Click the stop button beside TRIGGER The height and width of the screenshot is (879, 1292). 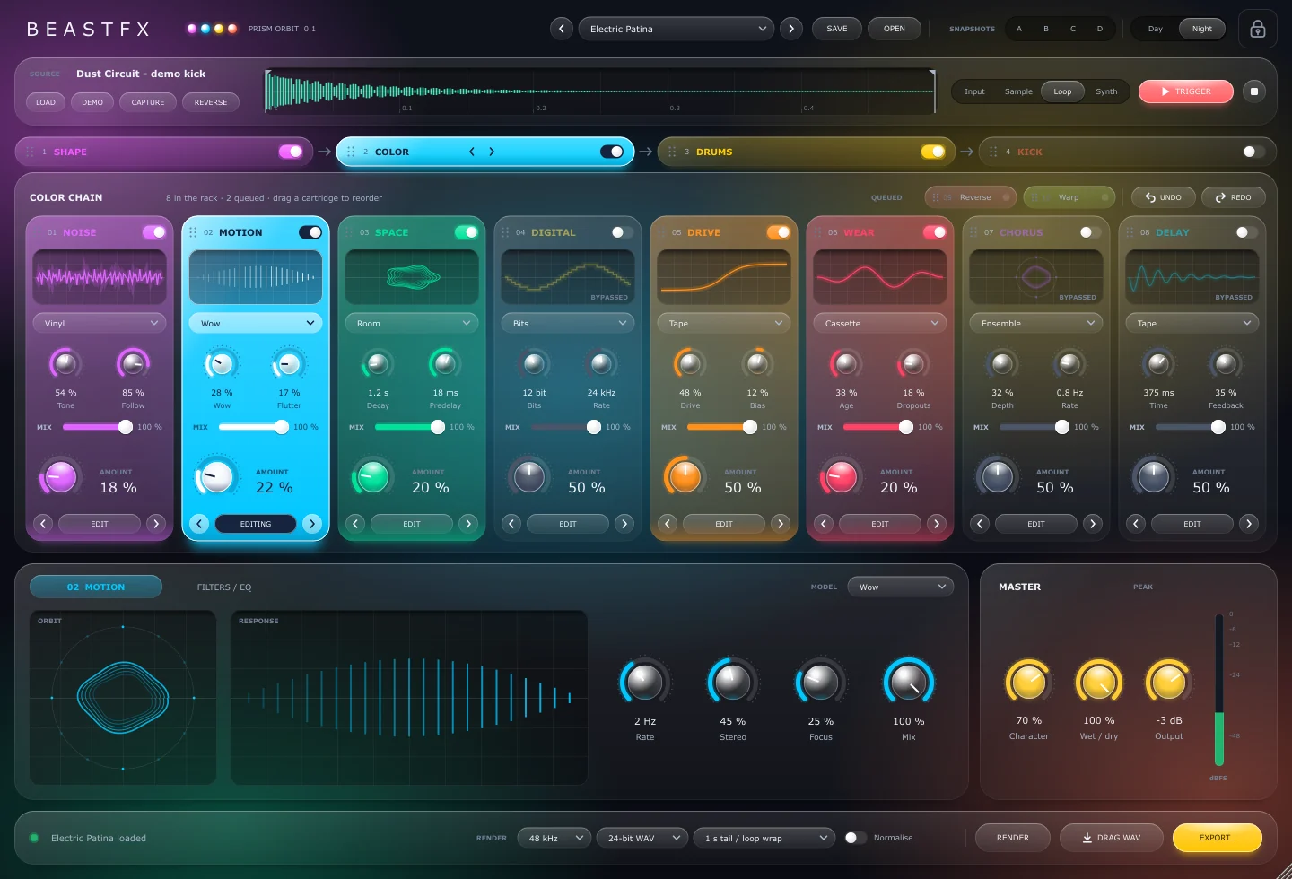tap(1254, 91)
